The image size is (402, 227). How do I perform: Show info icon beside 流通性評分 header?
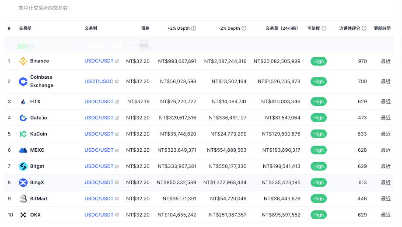[x=364, y=28]
